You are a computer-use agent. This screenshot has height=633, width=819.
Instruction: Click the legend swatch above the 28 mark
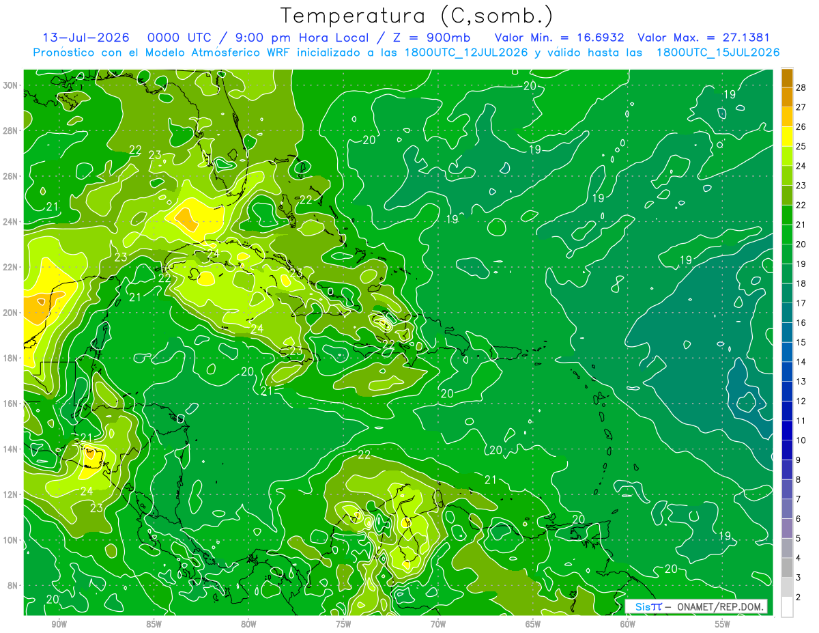pyautogui.click(x=787, y=78)
